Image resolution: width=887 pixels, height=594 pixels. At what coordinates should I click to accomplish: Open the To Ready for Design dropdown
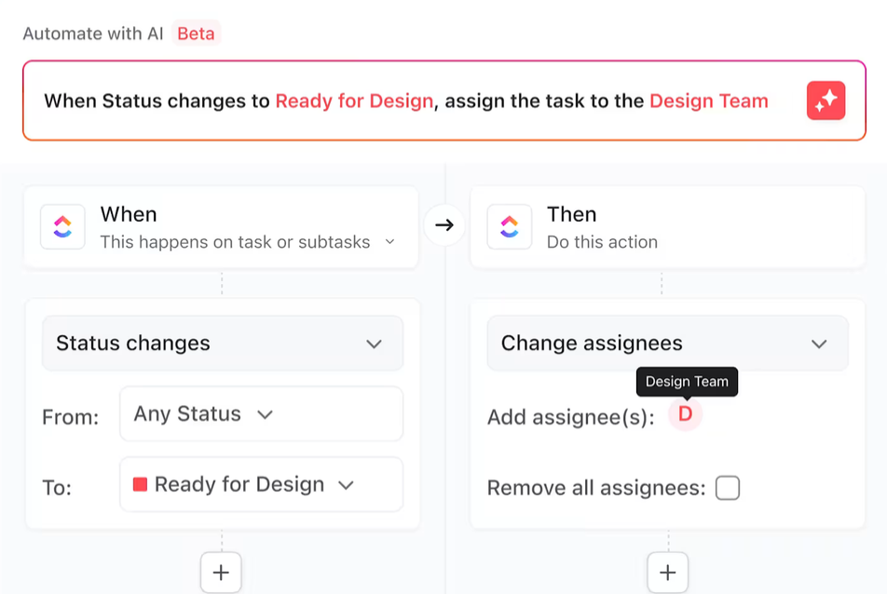pos(261,484)
